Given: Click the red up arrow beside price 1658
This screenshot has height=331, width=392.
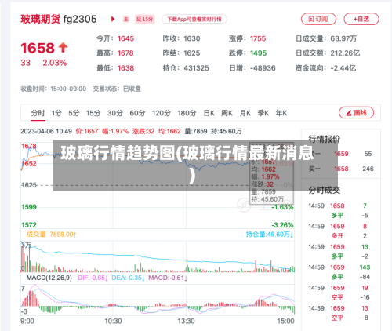Looking at the screenshot, I should coord(63,48).
